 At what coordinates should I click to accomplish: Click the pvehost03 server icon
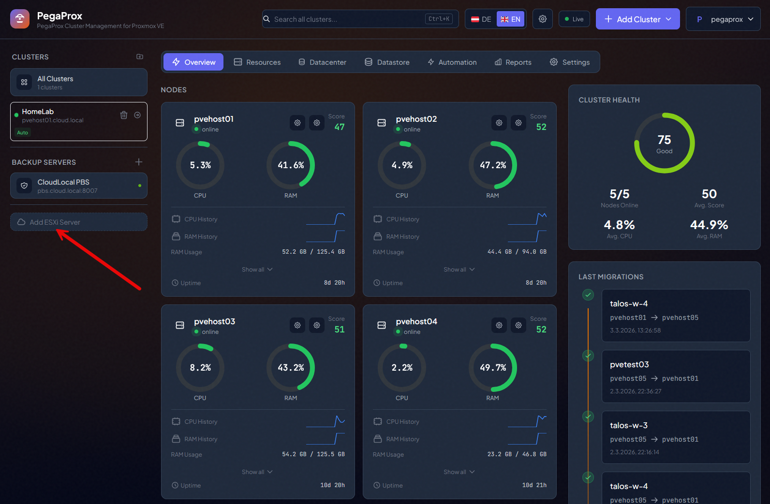[x=180, y=325]
